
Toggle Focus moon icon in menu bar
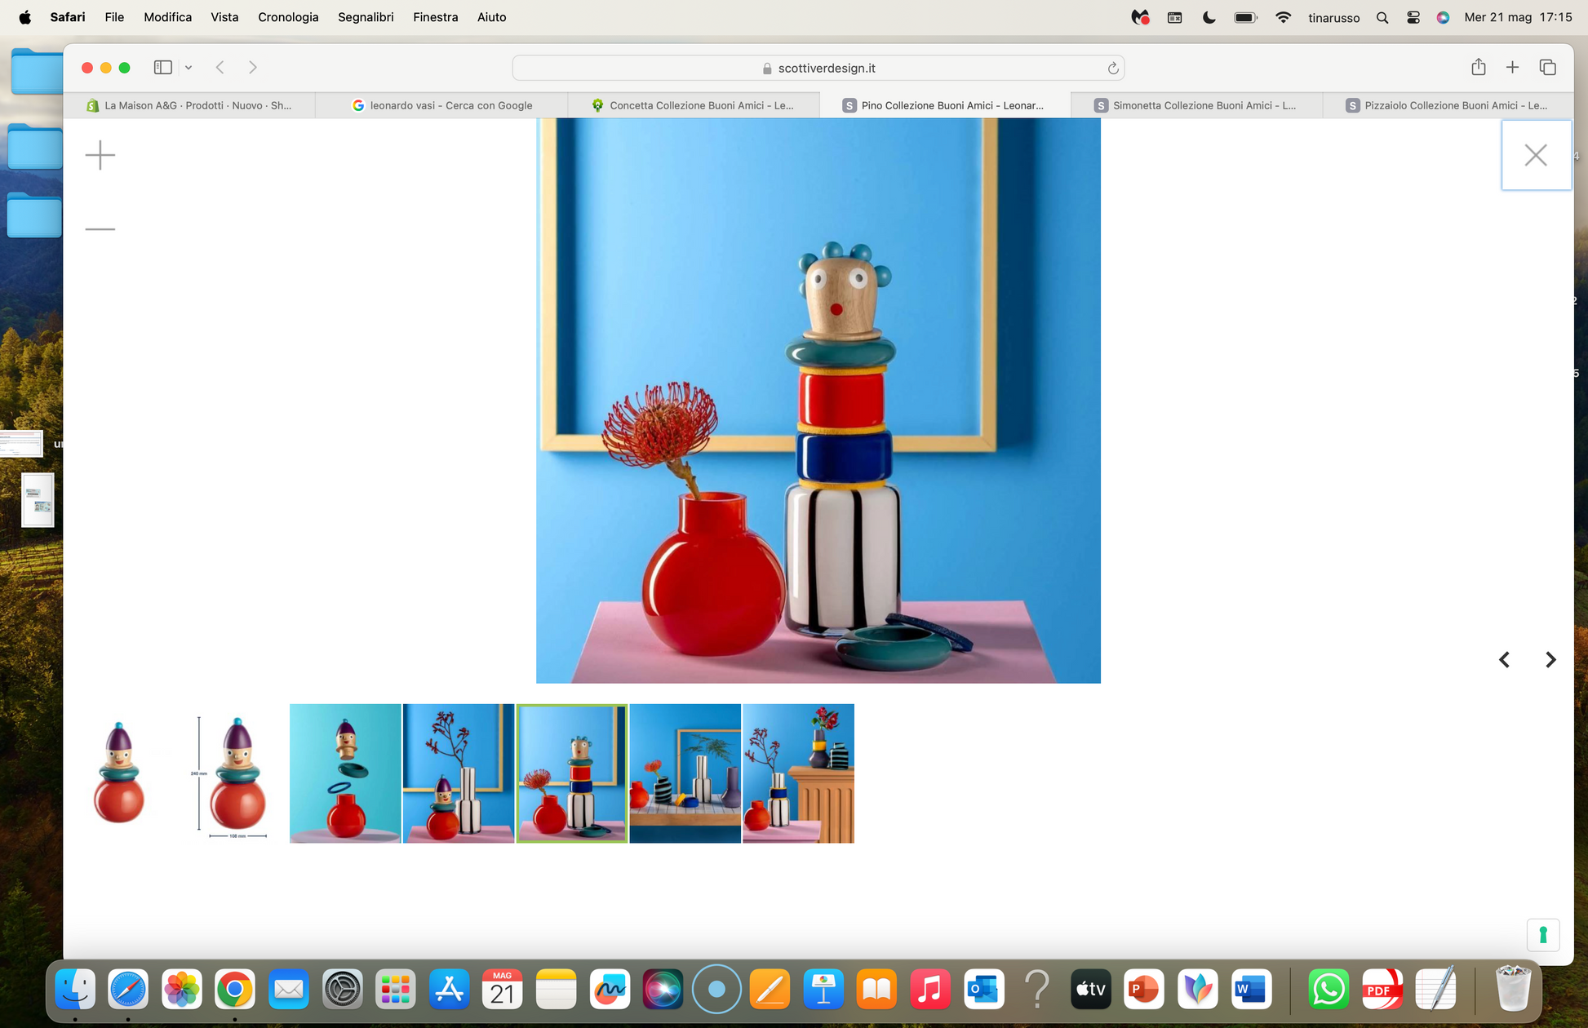1209,17
